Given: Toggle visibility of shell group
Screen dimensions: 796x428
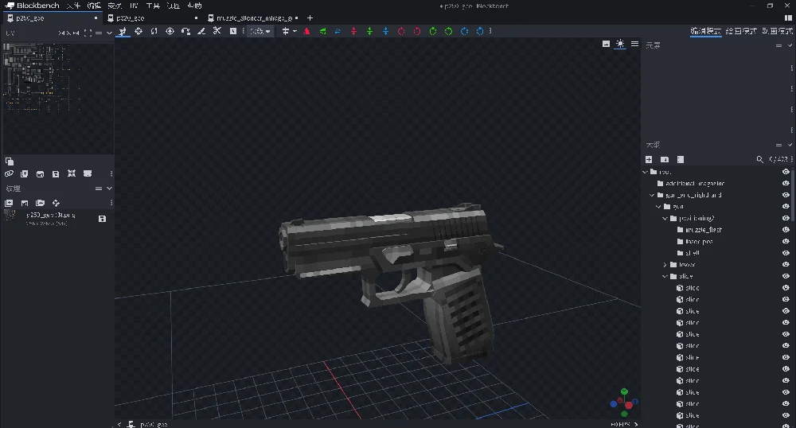Looking at the screenshot, I should click(x=786, y=253).
